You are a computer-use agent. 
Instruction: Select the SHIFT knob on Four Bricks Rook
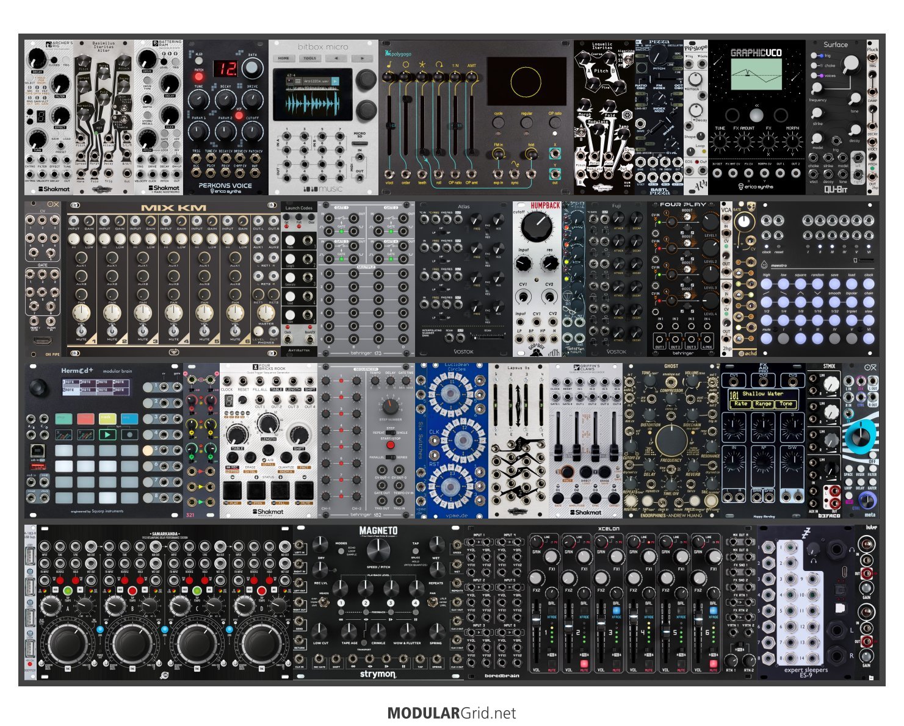[x=298, y=434]
